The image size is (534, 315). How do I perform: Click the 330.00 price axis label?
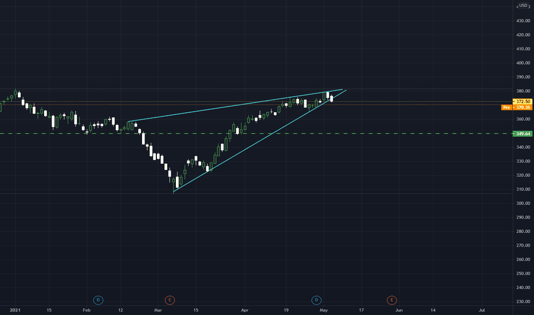[x=523, y=161]
